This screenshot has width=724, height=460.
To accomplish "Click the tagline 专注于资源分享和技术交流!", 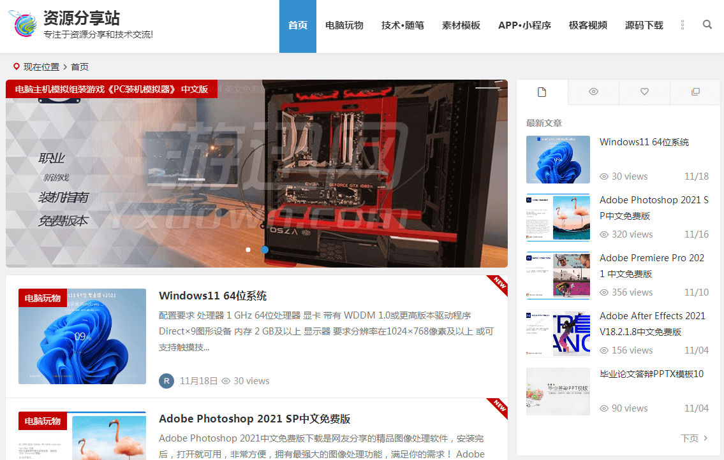I will (98, 34).
